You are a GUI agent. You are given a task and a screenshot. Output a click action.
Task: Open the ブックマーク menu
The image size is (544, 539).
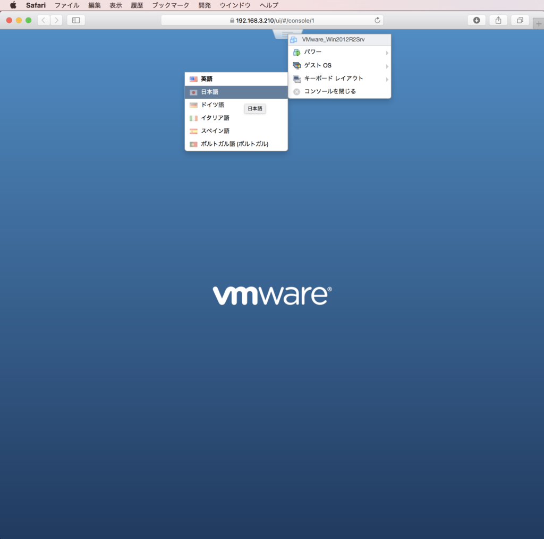point(171,5)
